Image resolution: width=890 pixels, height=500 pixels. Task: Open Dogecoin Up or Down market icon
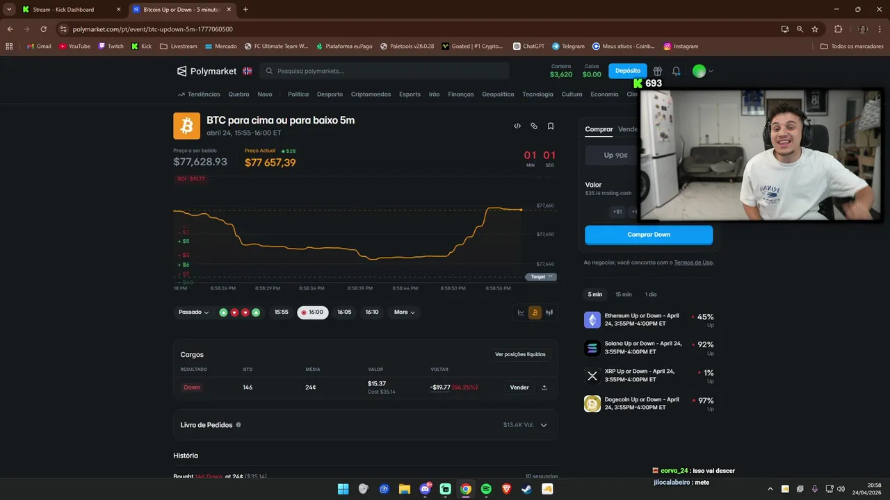click(x=592, y=403)
